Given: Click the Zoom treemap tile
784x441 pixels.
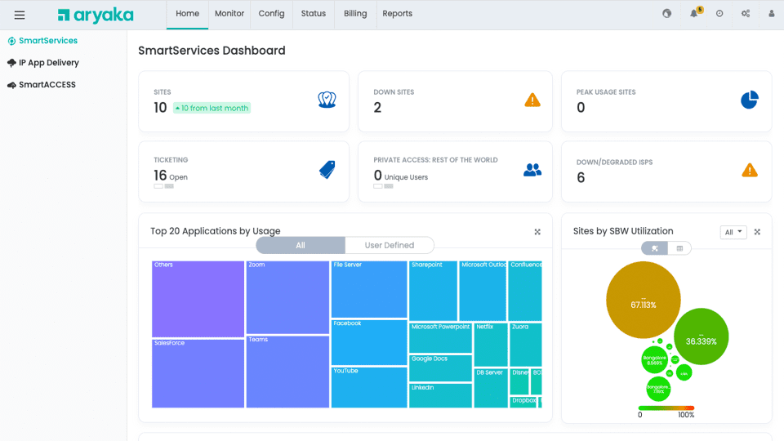Looking at the screenshot, I should (x=287, y=297).
